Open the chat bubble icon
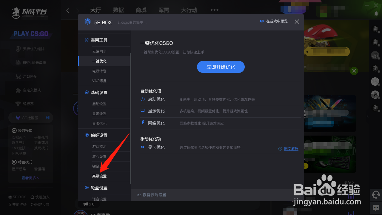382x215 pixels. click(x=376, y=208)
